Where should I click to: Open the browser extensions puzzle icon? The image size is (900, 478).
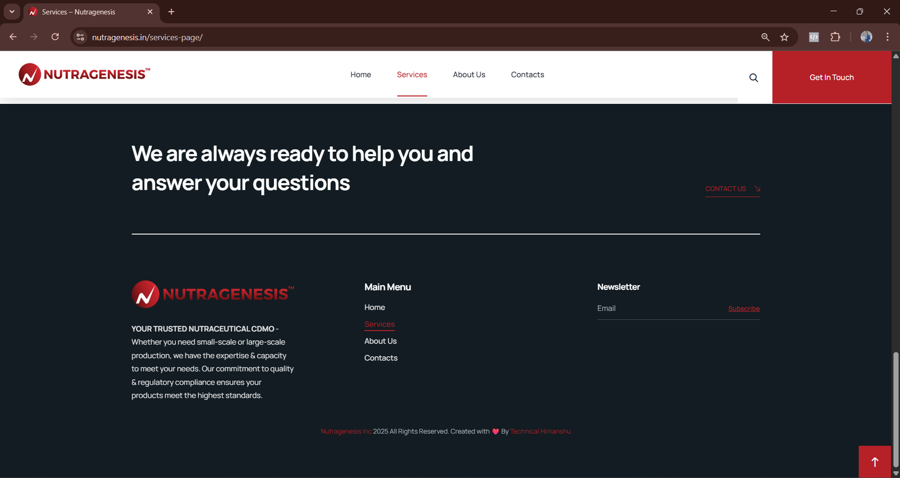[x=835, y=37]
